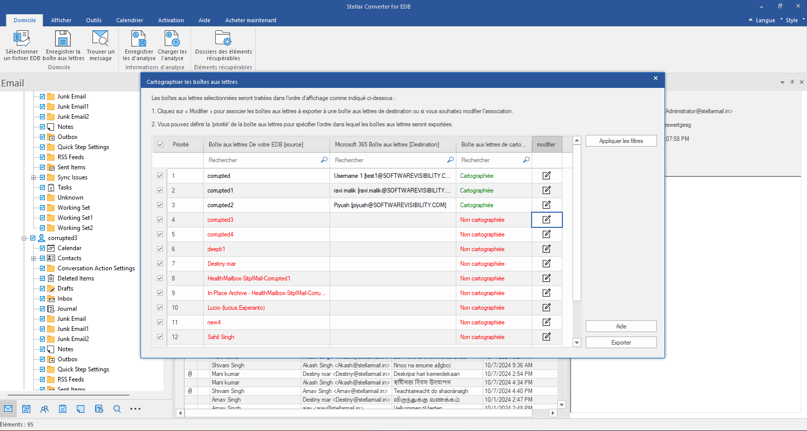Edit mapping for corrupted3 row

pyautogui.click(x=547, y=220)
